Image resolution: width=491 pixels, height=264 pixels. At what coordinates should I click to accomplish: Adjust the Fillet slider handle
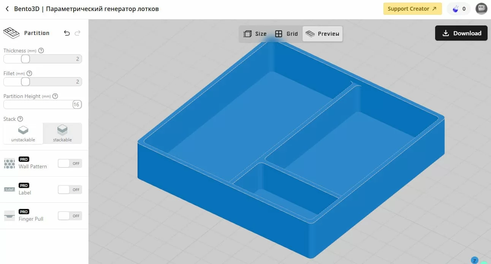[x=25, y=82]
